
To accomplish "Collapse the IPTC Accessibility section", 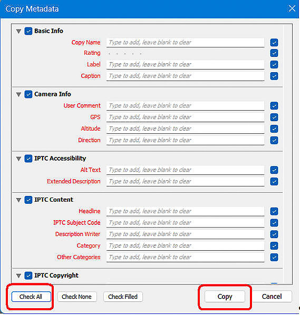I will (18, 159).
